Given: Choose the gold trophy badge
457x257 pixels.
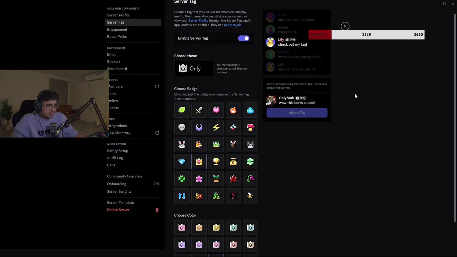Looking at the screenshot, I should pos(216,161).
